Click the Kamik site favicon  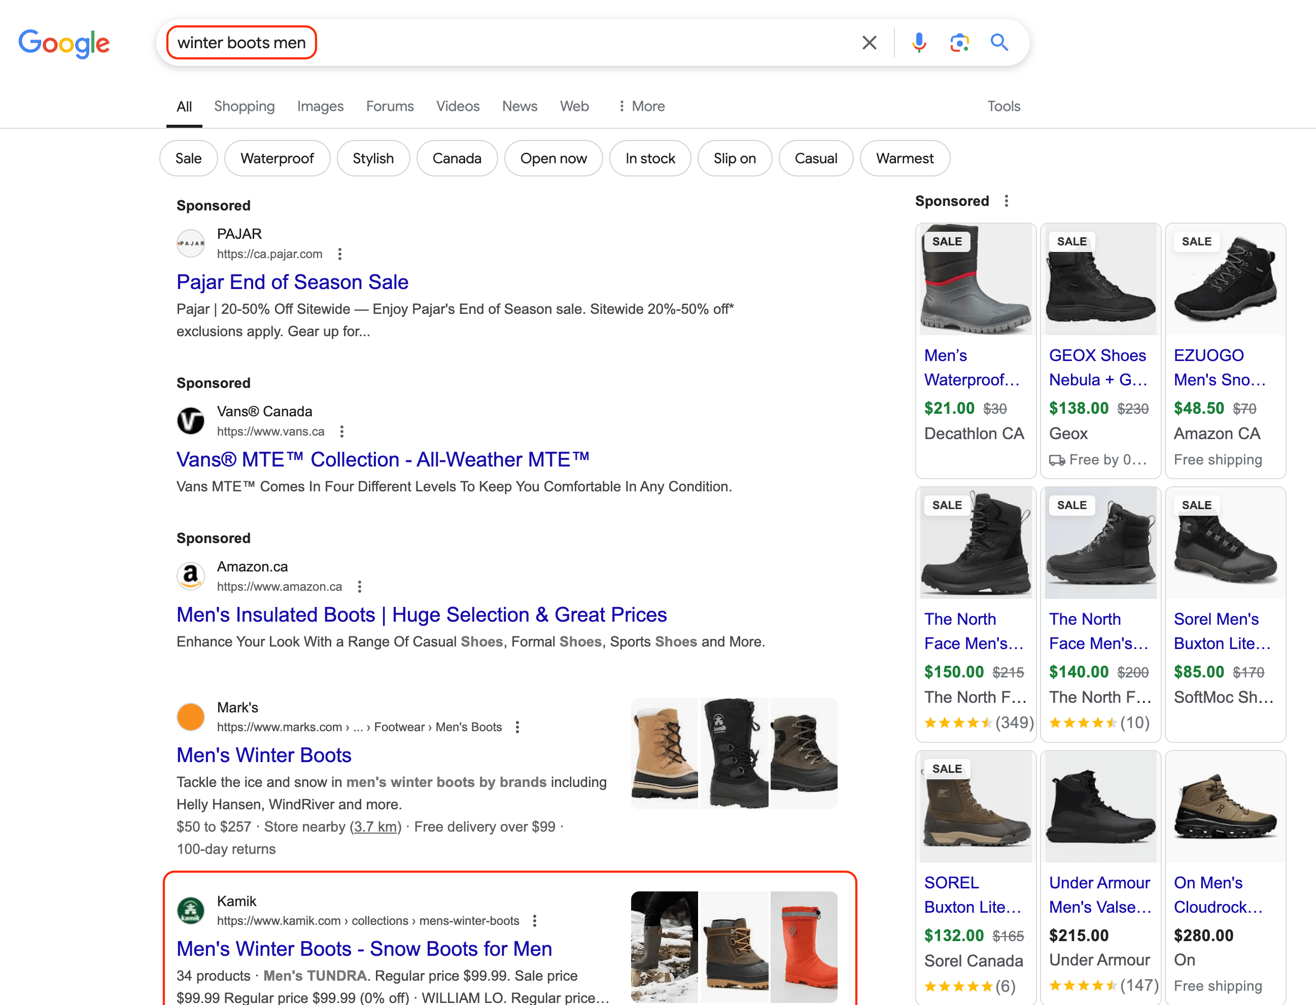(191, 910)
